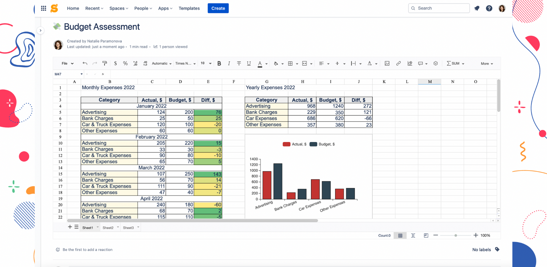Open the Spaces menu
Viewport: 547px width, 267px height.
(119, 8)
